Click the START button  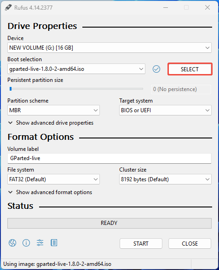tap(141, 243)
